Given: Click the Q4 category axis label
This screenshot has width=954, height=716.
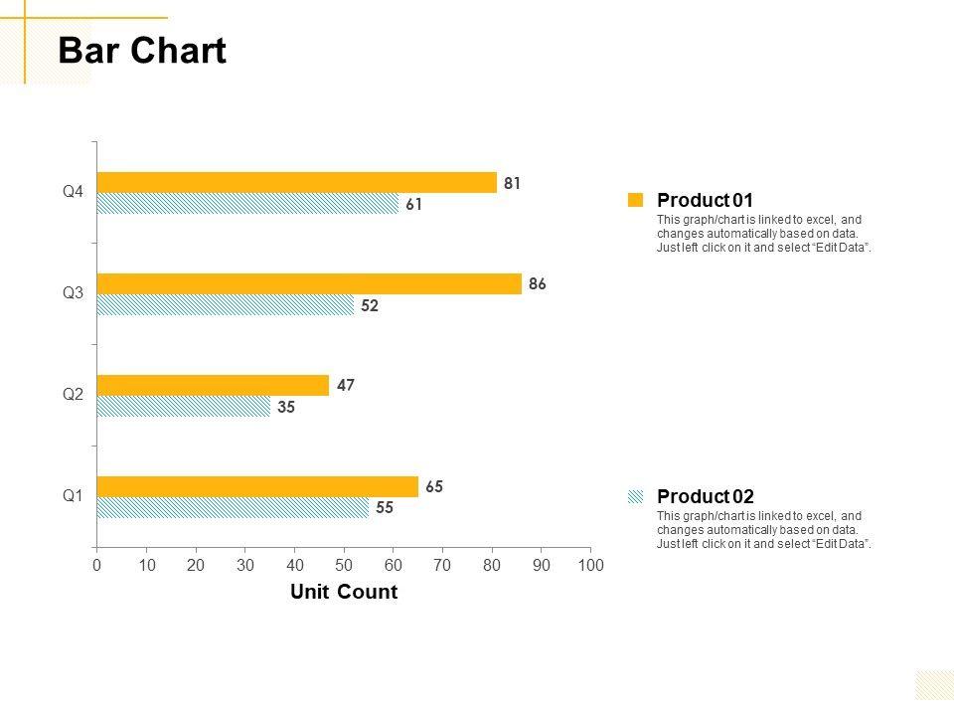Looking at the screenshot, I should pyautogui.click(x=73, y=193).
